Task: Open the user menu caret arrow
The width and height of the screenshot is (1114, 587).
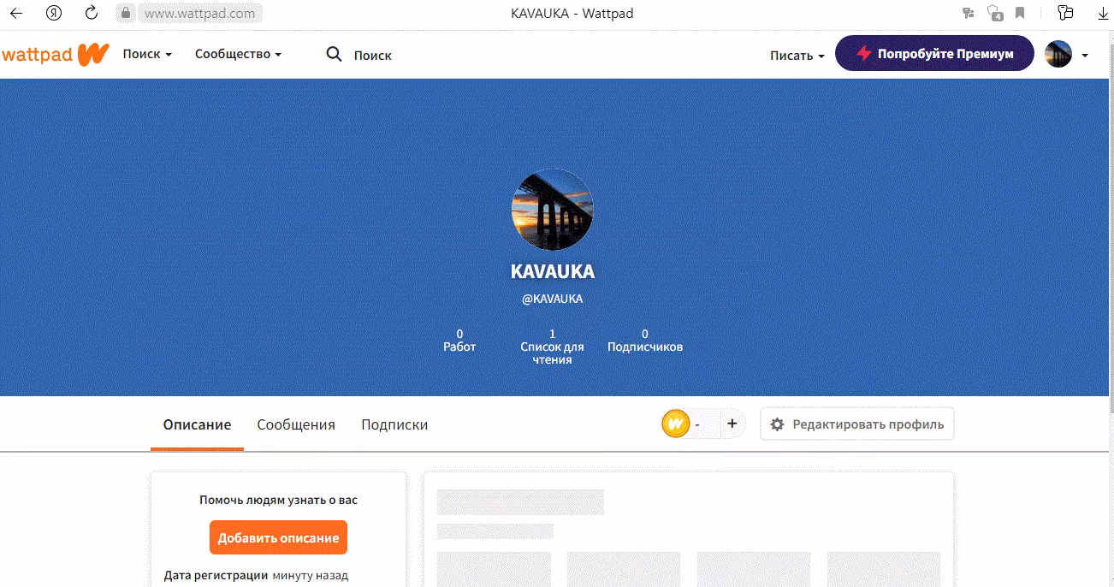Action: (x=1085, y=55)
